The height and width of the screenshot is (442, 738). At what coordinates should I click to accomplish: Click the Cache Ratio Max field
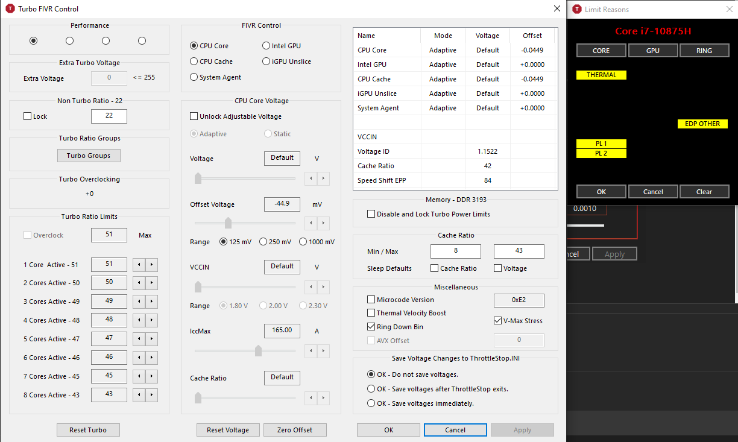tap(519, 251)
